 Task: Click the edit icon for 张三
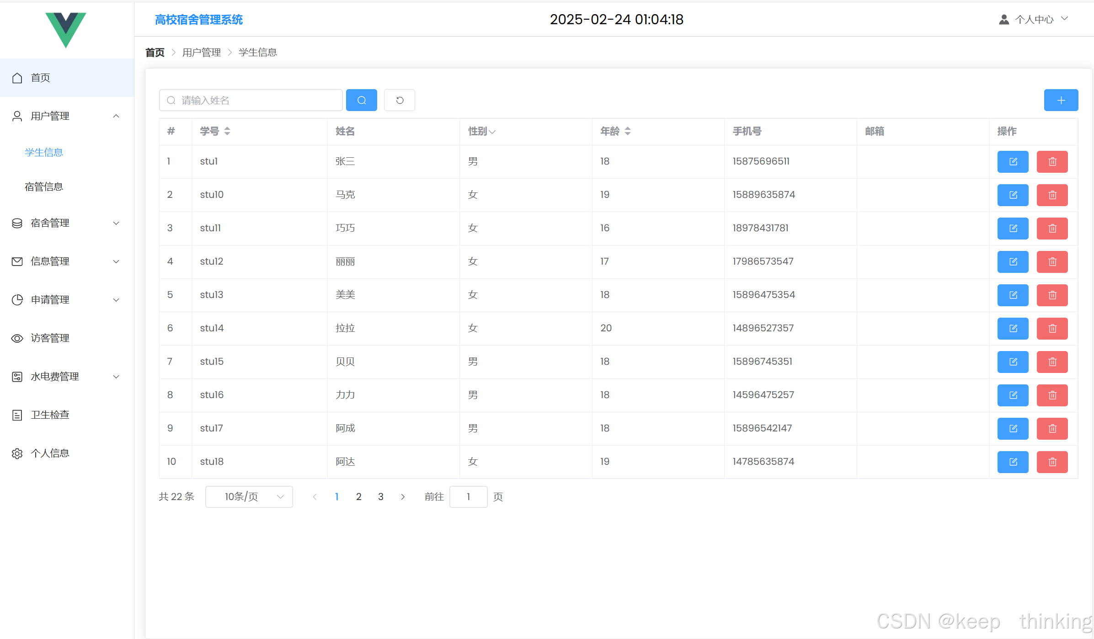pos(1013,162)
